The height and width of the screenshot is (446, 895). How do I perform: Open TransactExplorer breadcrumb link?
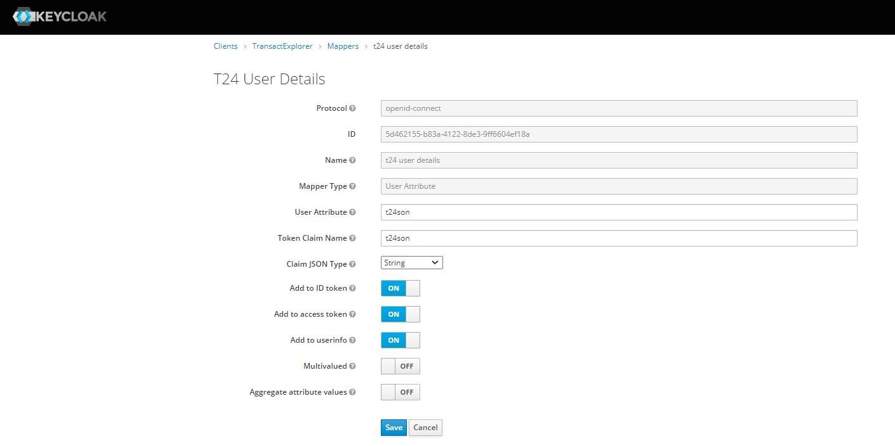(x=282, y=46)
